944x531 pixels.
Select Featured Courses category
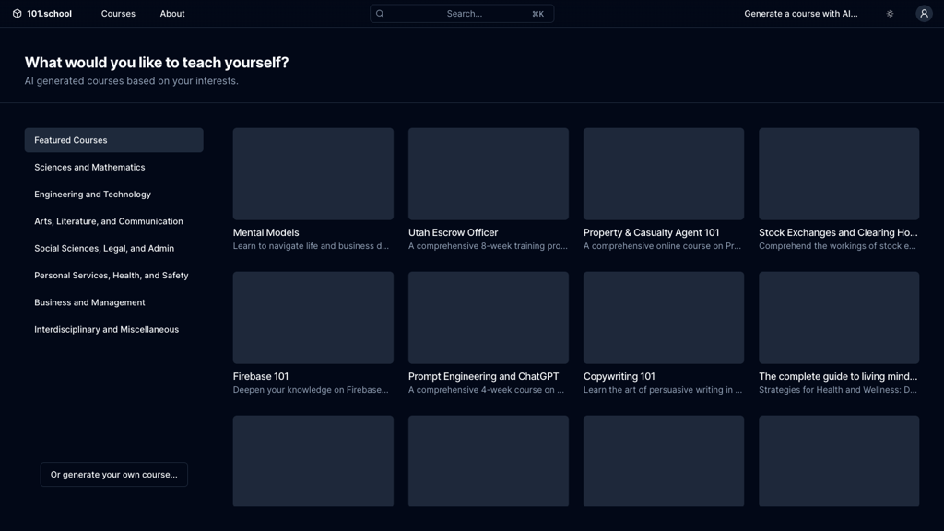pos(113,140)
